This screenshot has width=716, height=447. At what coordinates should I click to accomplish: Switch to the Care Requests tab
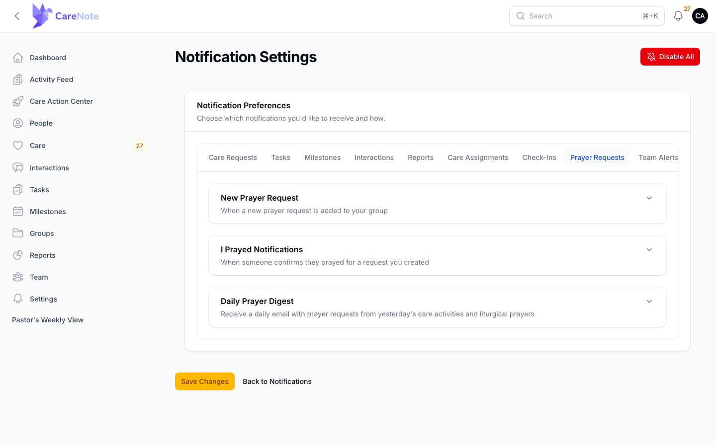coord(233,157)
